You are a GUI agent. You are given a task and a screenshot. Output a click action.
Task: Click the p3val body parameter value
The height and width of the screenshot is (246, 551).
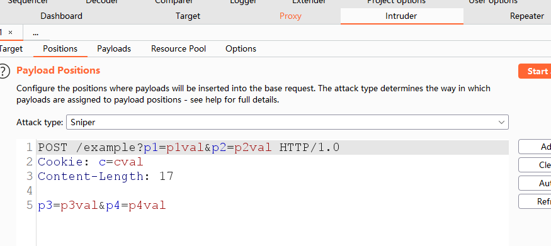[79, 205]
